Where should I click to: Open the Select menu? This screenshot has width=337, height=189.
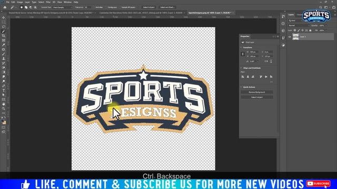41,2
